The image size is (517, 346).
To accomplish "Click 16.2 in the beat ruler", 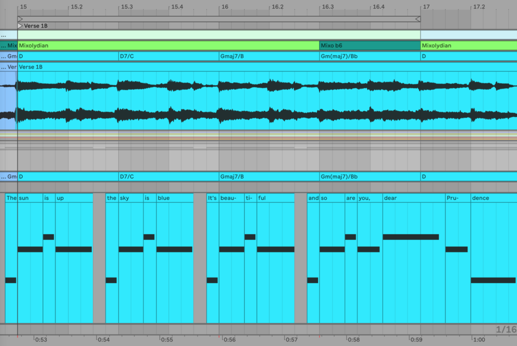I will 278,7.
